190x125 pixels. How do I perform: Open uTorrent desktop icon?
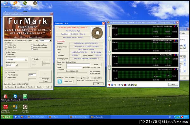[25, 97]
